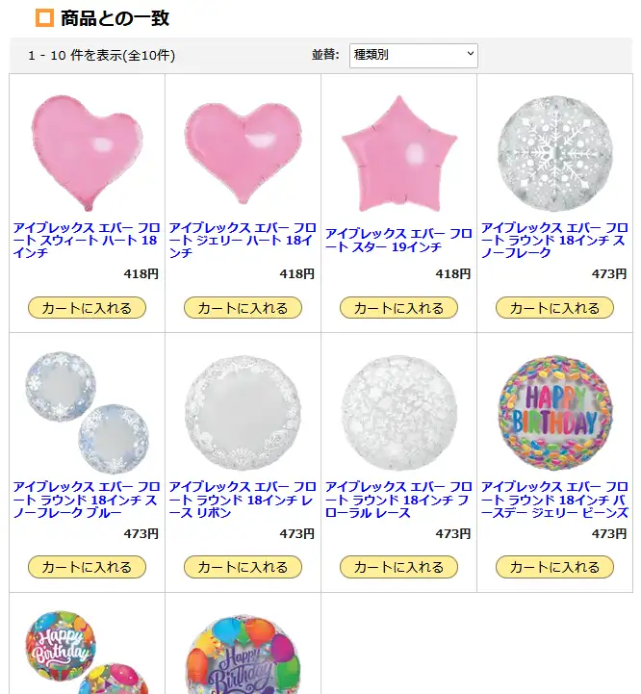Click the pink star balloon image
Image resolution: width=641 pixels, height=694 pixels.
coord(398,153)
